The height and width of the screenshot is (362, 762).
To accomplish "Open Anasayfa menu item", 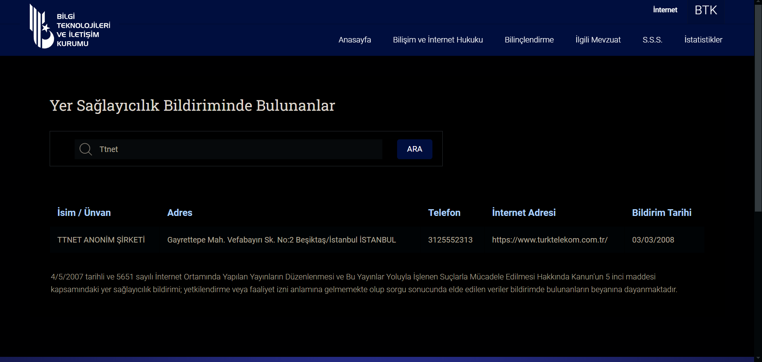I will (x=355, y=40).
